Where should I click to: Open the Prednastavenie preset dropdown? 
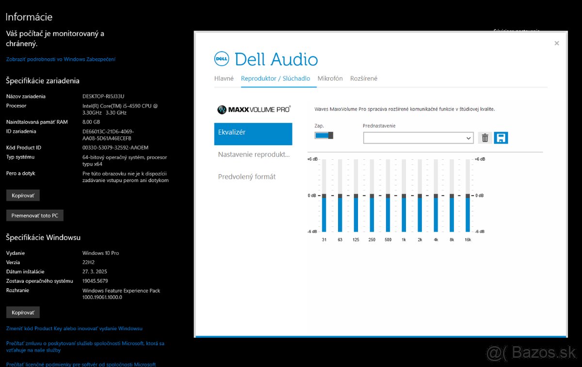(418, 137)
